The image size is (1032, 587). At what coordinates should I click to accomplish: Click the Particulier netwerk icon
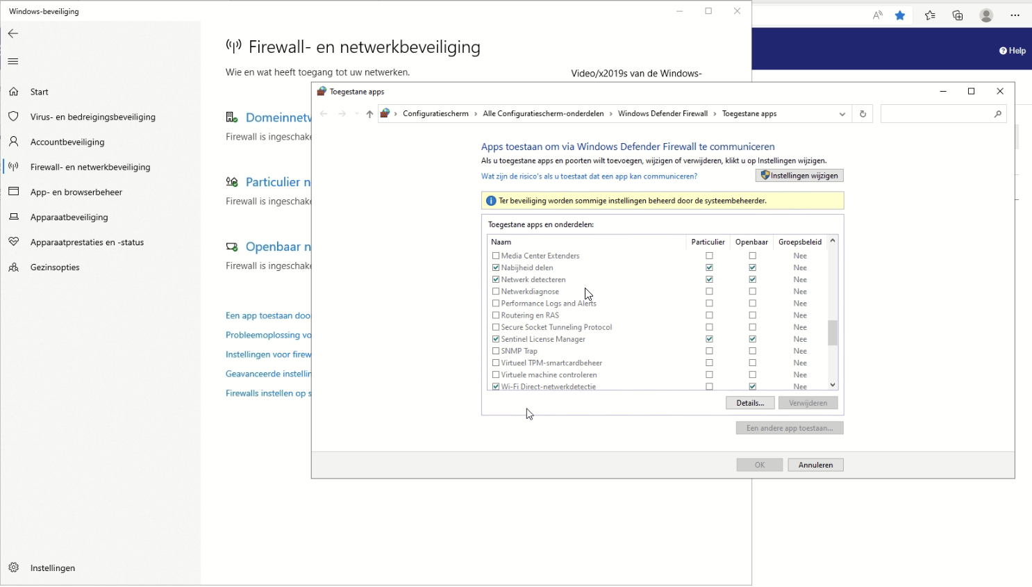pos(232,182)
